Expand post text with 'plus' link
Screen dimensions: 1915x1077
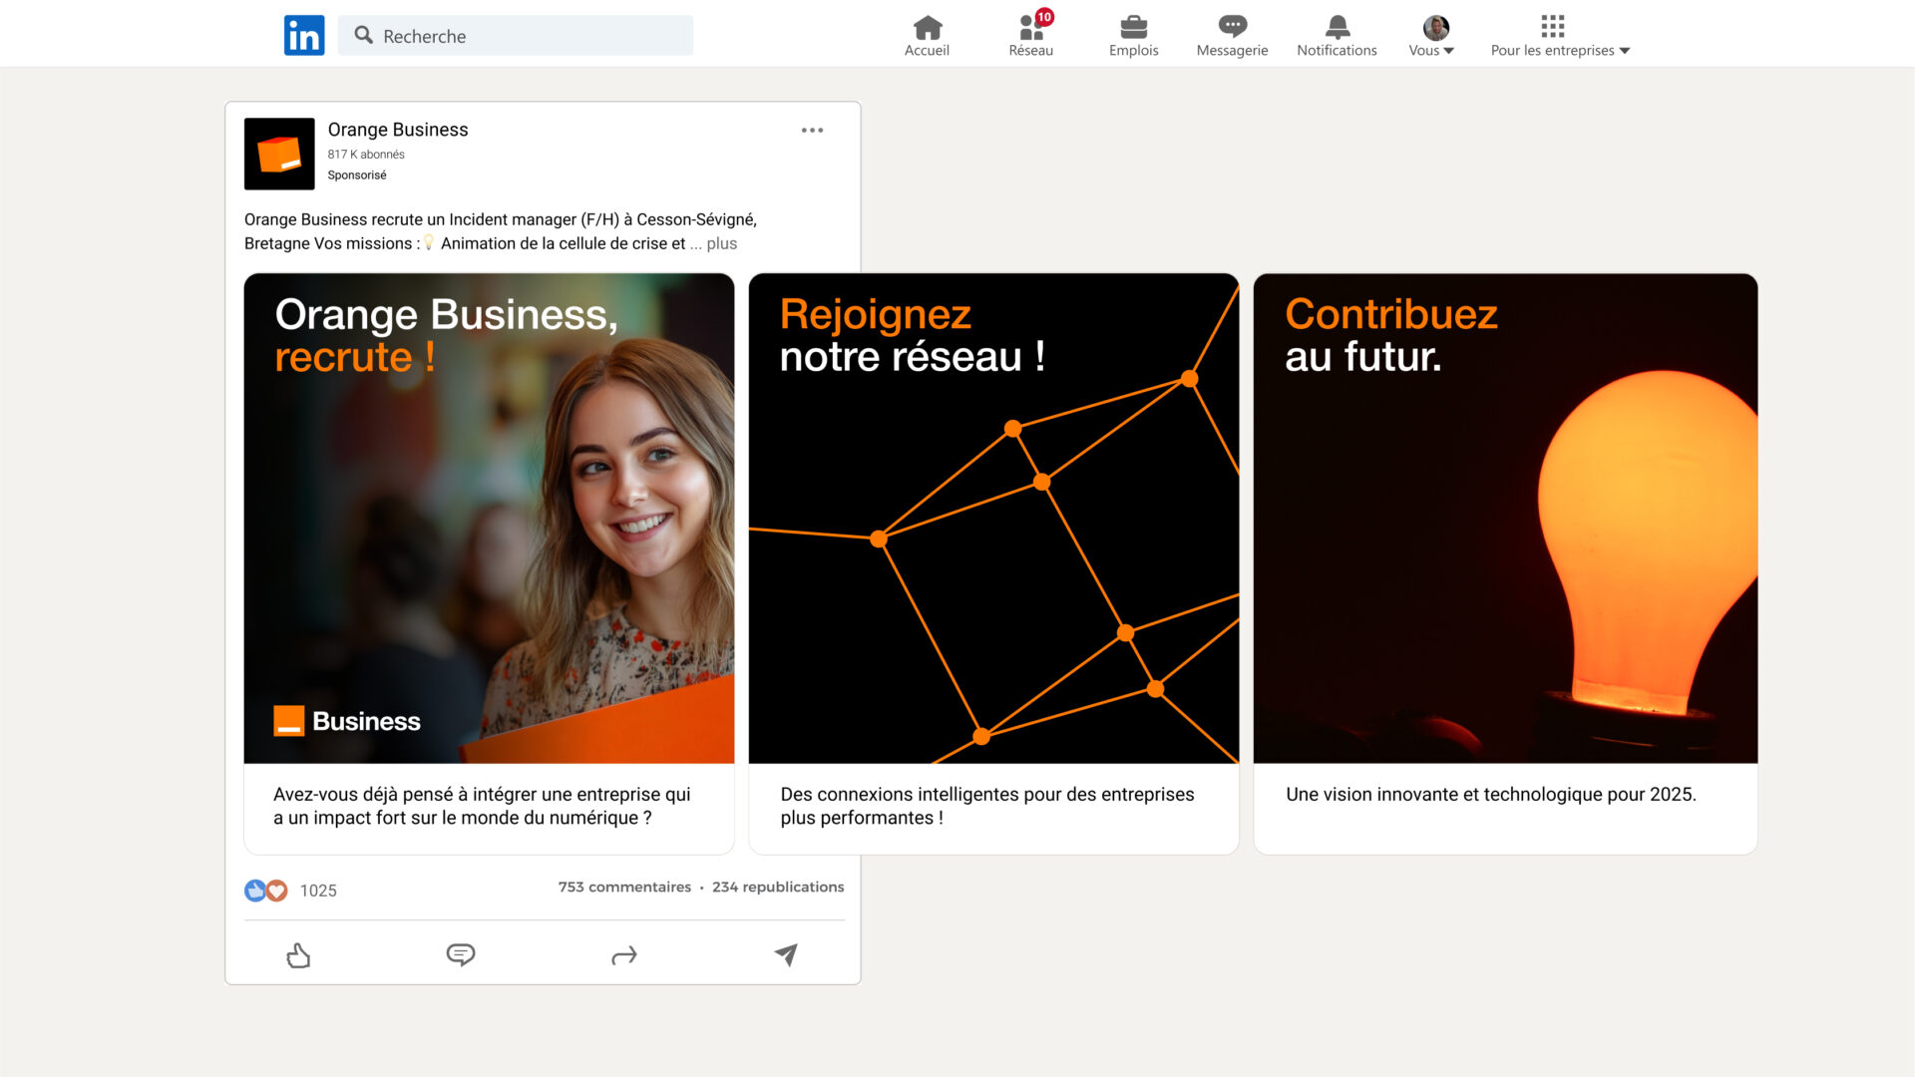[x=722, y=243]
